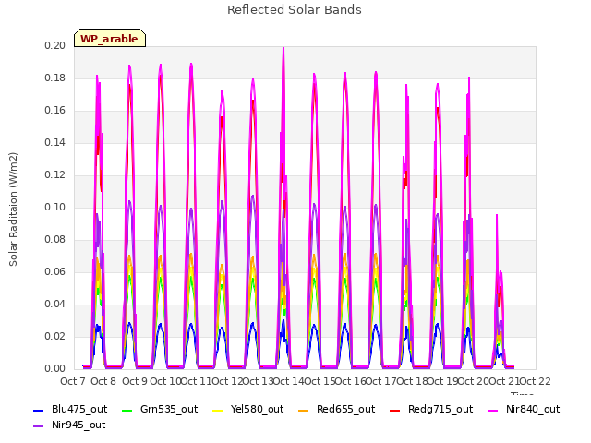Click the Nir945_out legend entry

[69, 425]
